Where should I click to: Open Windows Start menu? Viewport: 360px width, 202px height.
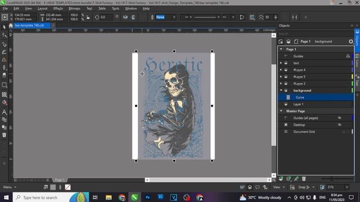[6, 198]
